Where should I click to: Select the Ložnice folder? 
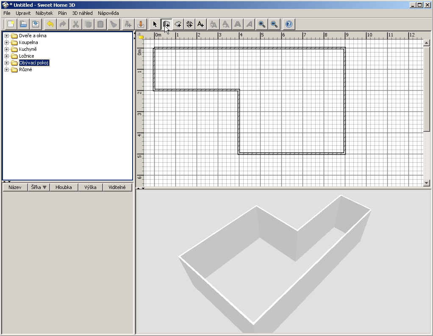point(27,56)
